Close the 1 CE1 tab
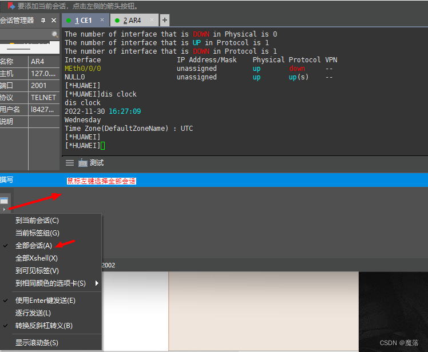Image resolution: width=428 pixels, height=352 pixels. [x=102, y=20]
